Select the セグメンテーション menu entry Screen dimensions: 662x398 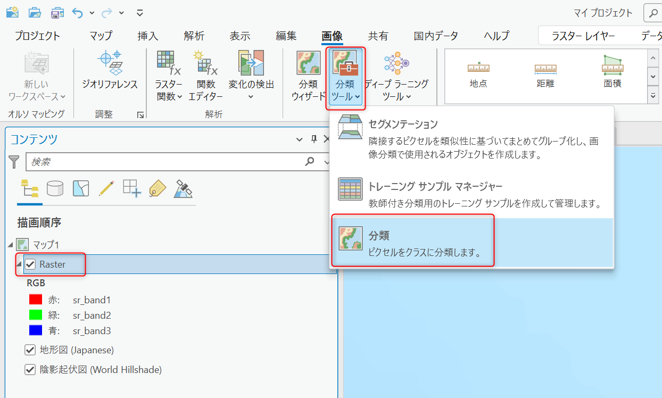[x=403, y=125]
